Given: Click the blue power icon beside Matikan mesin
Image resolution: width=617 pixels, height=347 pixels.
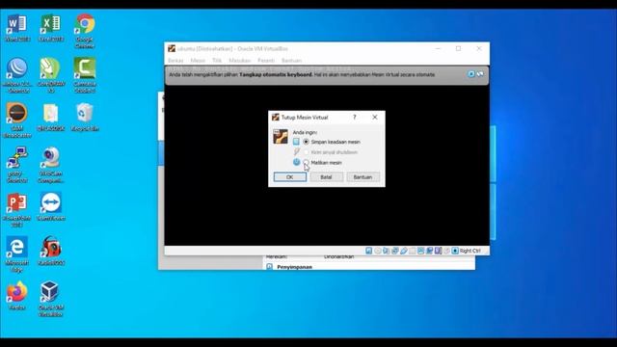Looking at the screenshot, I should 296,162.
